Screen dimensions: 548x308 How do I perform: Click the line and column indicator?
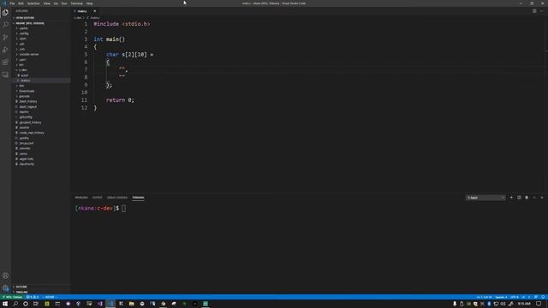(484, 297)
